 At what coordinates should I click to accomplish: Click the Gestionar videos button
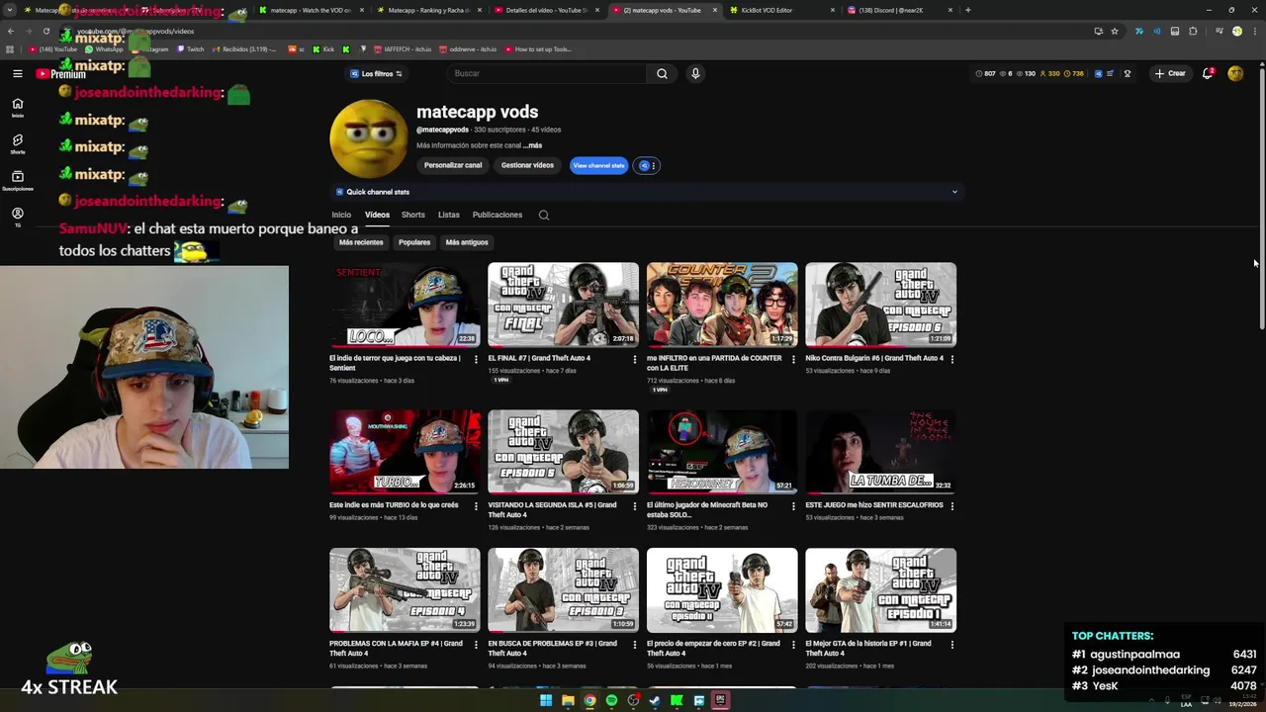527,165
